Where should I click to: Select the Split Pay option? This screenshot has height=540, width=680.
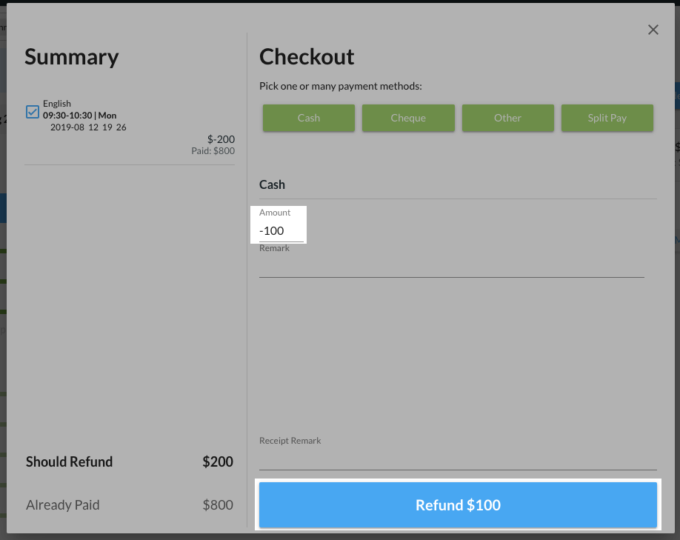(x=607, y=118)
